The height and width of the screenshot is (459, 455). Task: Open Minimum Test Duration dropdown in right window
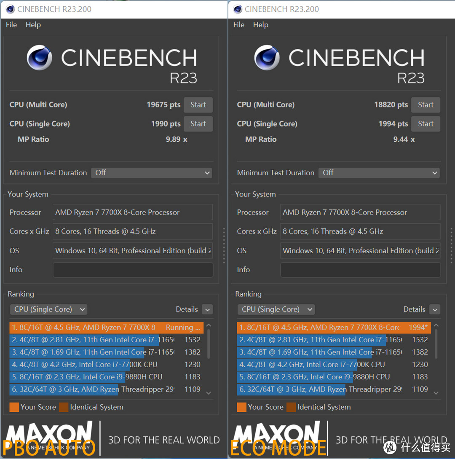379,173
